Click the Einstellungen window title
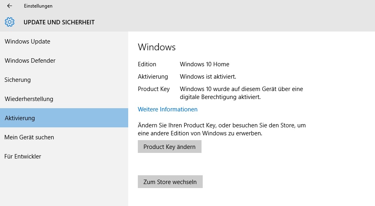 point(38,6)
